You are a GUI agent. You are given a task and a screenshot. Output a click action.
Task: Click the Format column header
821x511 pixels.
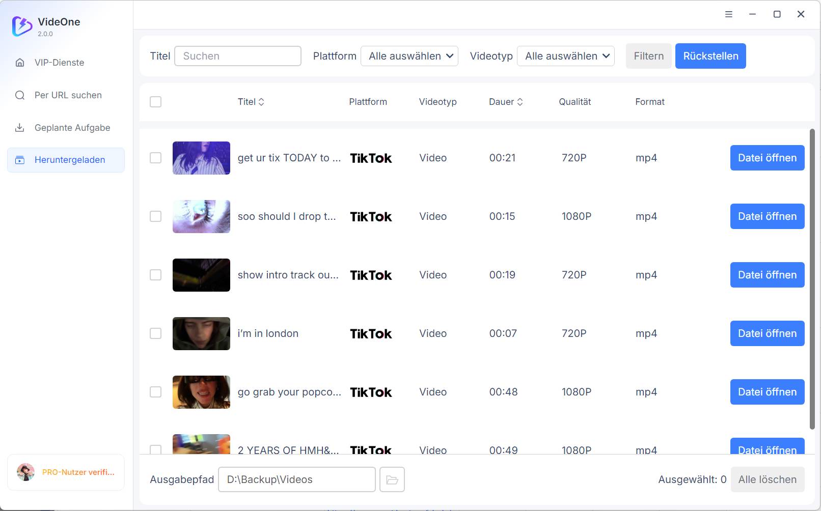point(650,102)
